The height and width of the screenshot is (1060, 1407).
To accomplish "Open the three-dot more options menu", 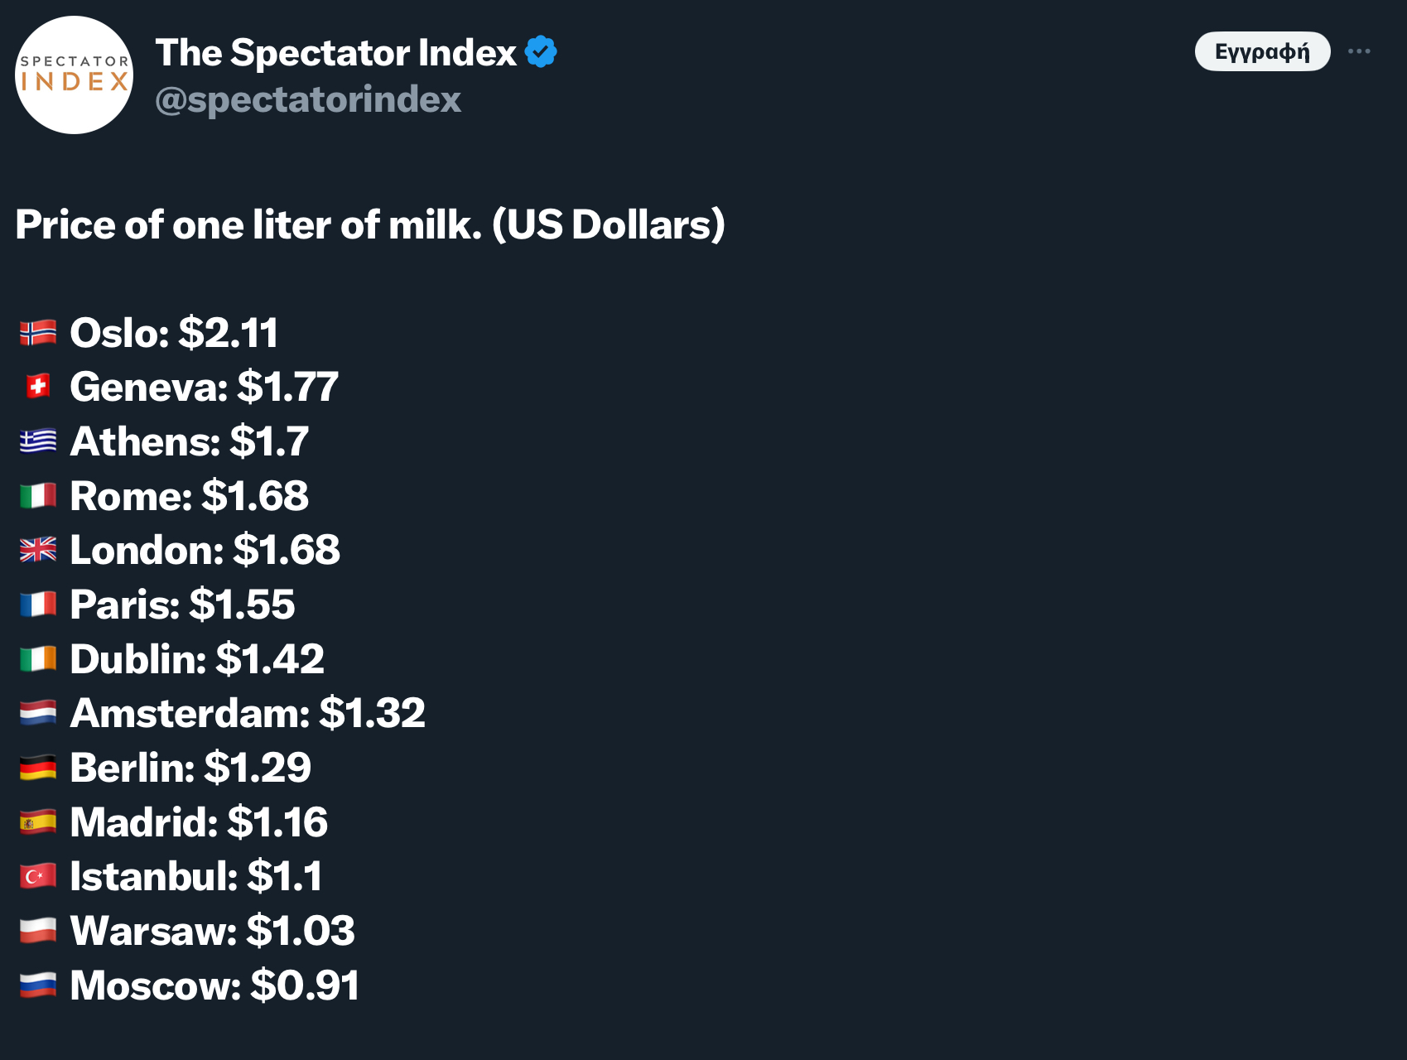I will pyautogui.click(x=1359, y=51).
